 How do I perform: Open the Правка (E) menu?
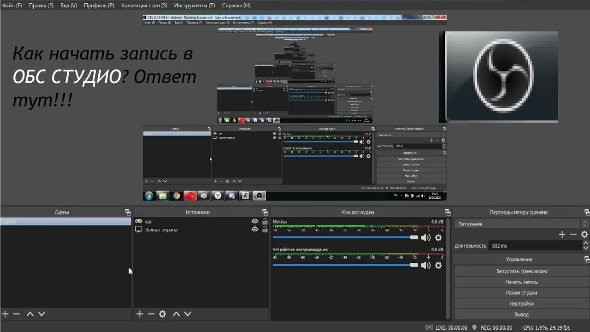coord(41,6)
